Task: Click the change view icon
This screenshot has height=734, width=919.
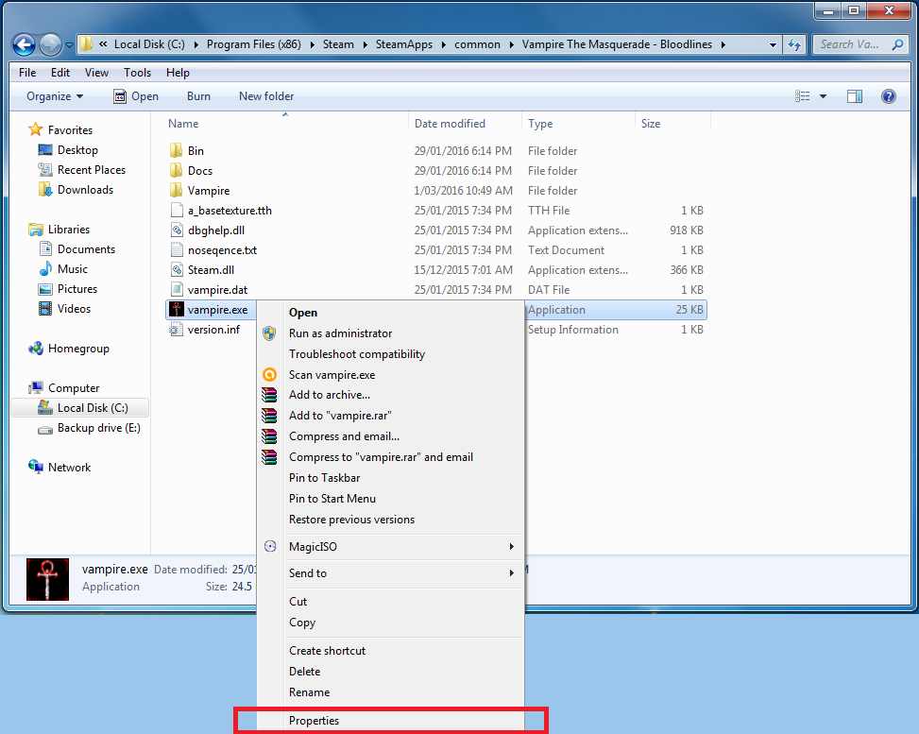Action: point(803,96)
